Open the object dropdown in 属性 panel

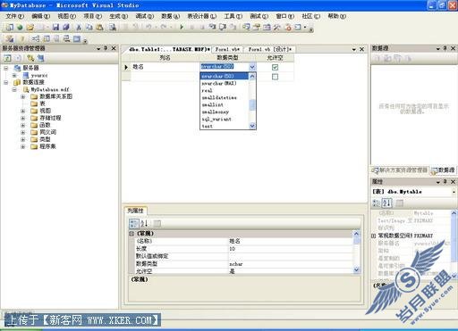coord(454,192)
